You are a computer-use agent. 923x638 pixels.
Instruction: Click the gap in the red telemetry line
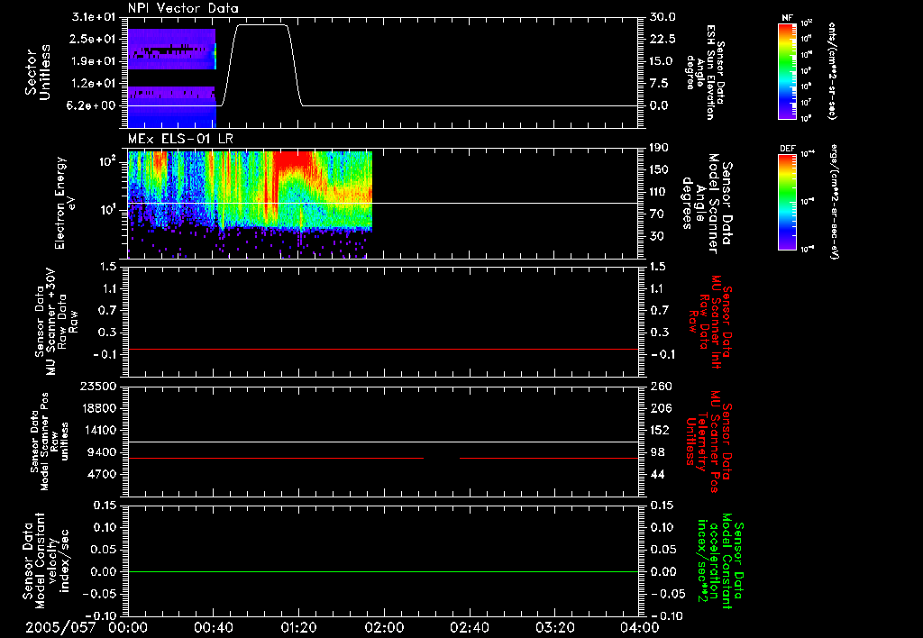[x=442, y=458]
